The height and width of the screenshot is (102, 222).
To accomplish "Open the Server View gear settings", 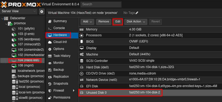I will (42, 11).
